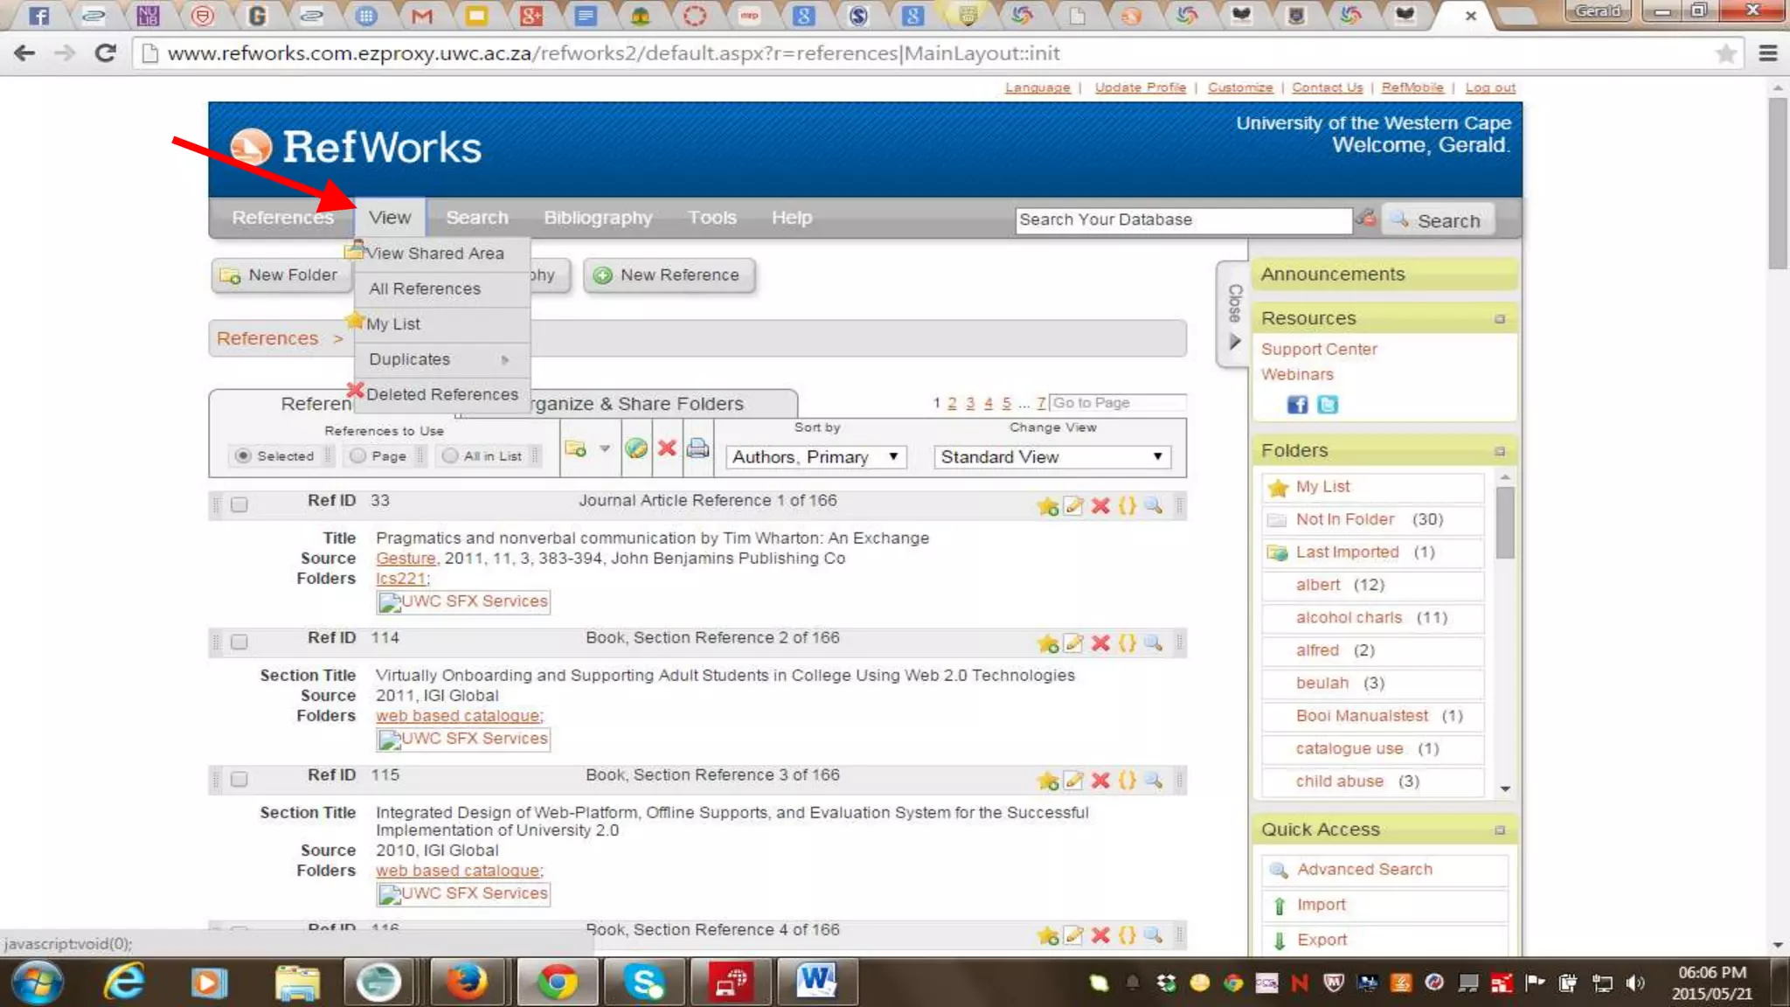Open the 'Authors, Primary' sort dropdown
The width and height of the screenshot is (1790, 1007).
[815, 457]
